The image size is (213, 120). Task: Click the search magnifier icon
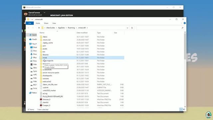[x=182, y=28]
